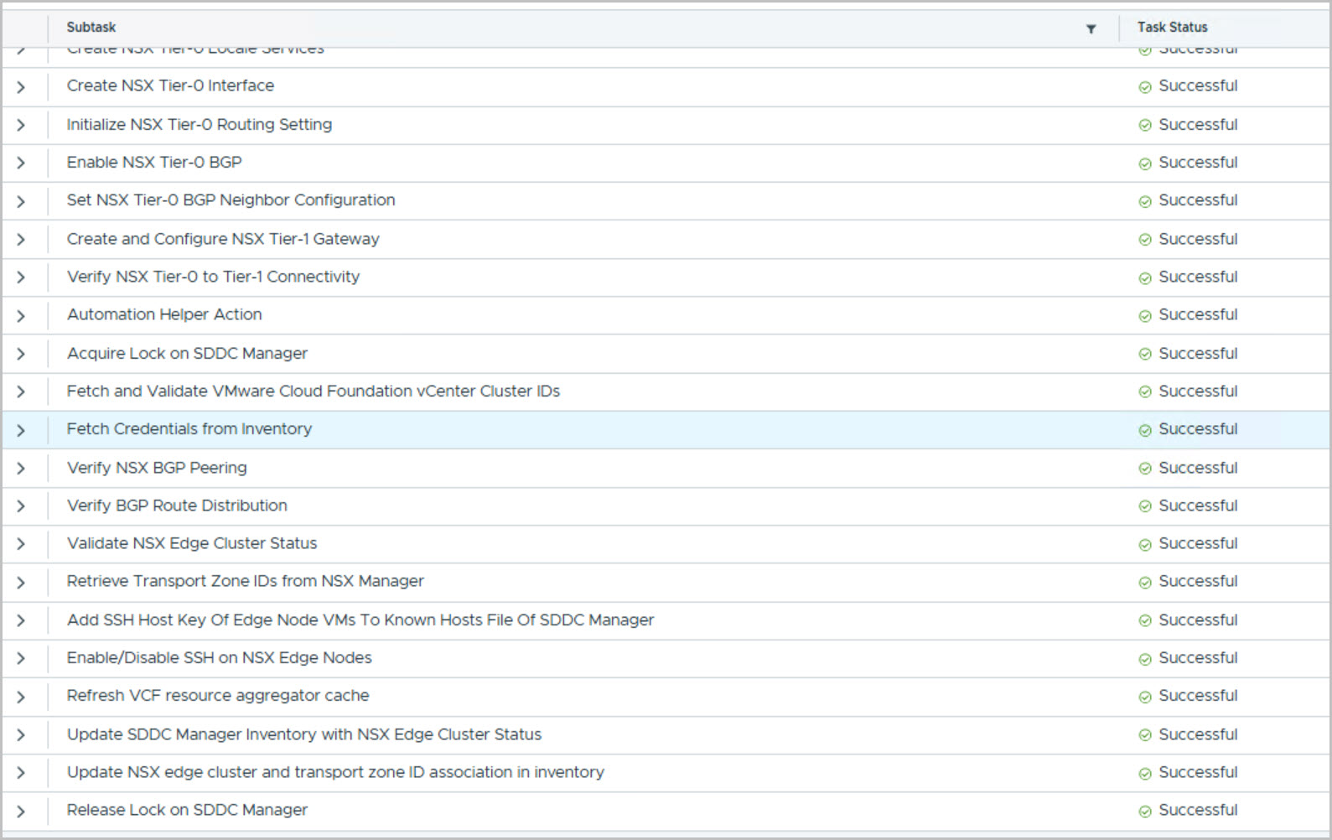Expand Set NSX Tier-0 BGP Neighbor Configuration row

21,202
